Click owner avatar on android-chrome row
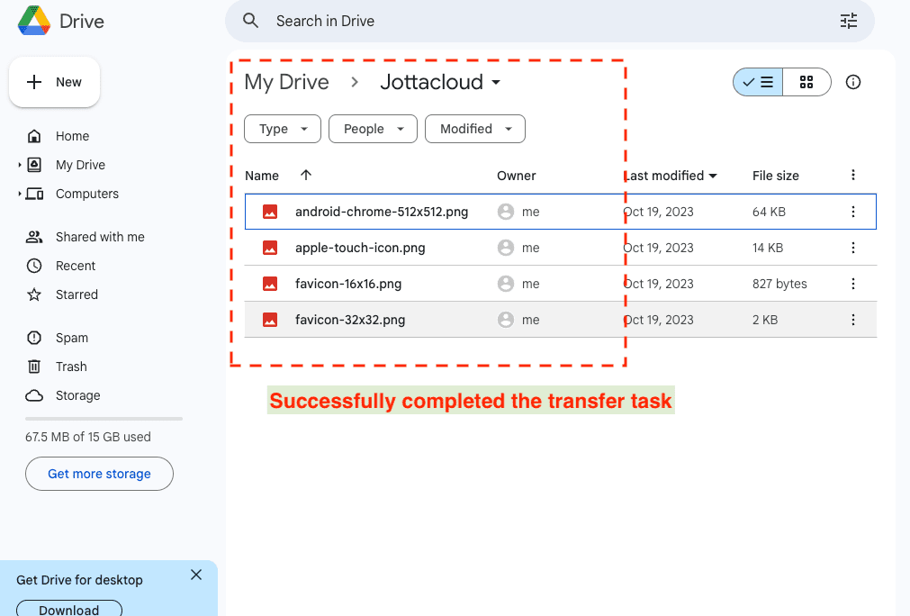 pos(506,212)
